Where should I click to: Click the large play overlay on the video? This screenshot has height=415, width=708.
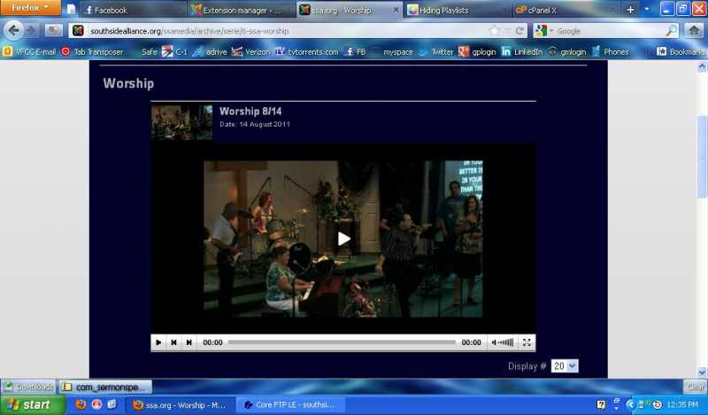344,239
